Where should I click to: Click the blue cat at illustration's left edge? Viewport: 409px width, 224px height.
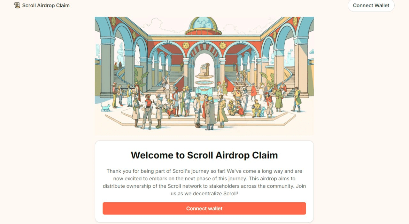[x=105, y=107]
